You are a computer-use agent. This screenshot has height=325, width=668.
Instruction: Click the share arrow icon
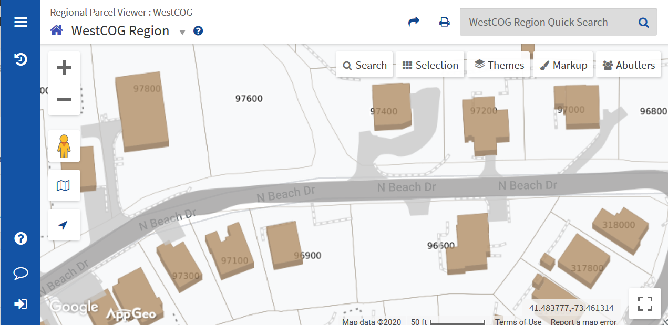[x=414, y=22]
